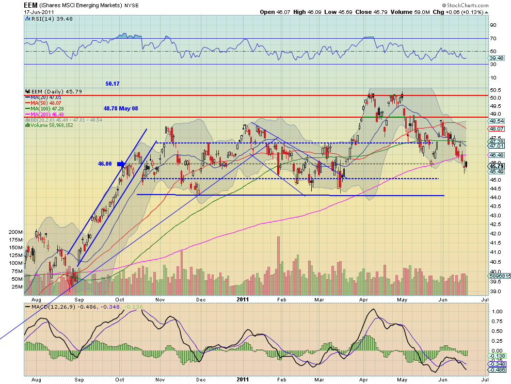This screenshot has width=511, height=384.
Task: Click the Volume 58,968,152 legend text
Action: [x=52, y=125]
